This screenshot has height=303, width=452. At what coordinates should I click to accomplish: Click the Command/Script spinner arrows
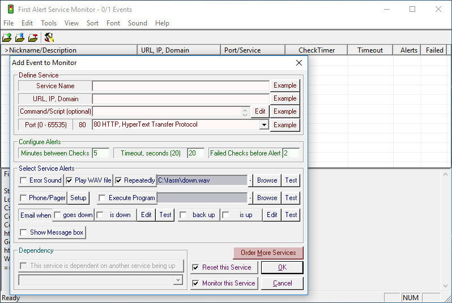pos(245,112)
